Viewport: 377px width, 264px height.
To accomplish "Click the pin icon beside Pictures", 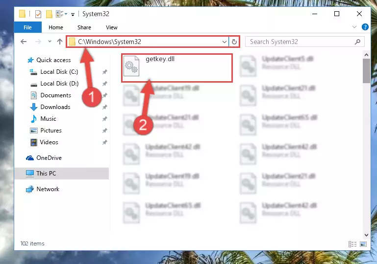I will tap(105, 131).
